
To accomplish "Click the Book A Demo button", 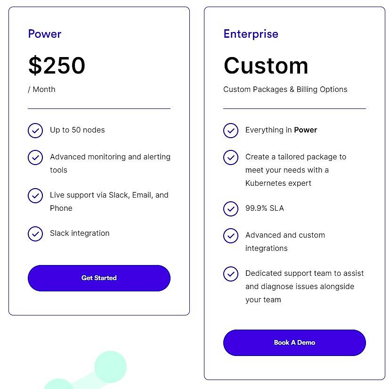I will click(x=294, y=343).
